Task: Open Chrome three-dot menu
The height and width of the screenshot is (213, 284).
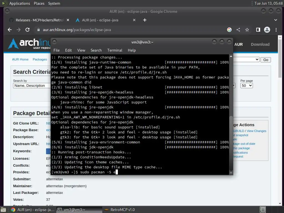Action: point(276,30)
